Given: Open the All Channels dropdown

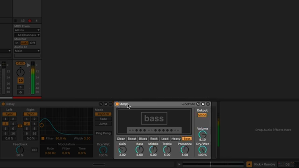Looking at the screenshot, I should click(x=27, y=35).
